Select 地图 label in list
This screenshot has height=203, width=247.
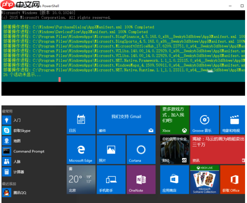[17, 141]
